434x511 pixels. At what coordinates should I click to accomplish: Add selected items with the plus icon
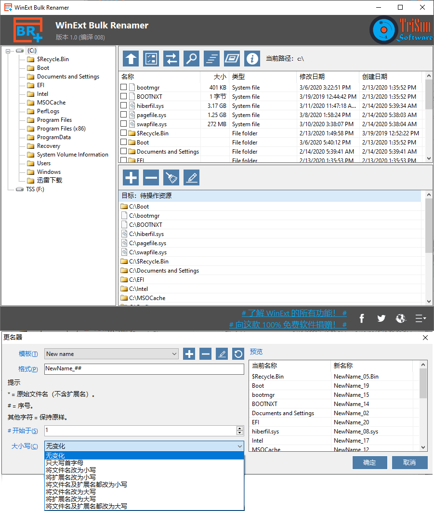point(131,178)
